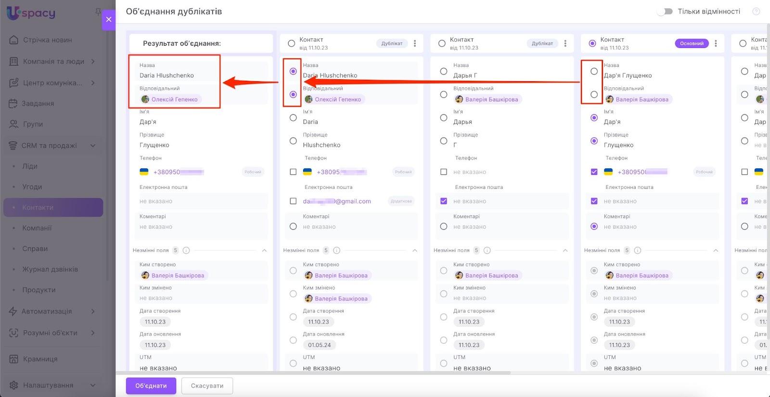This screenshot has width=770, height=397.
Task: Open the help icon beside Тільки відмінності
Action: click(x=756, y=12)
